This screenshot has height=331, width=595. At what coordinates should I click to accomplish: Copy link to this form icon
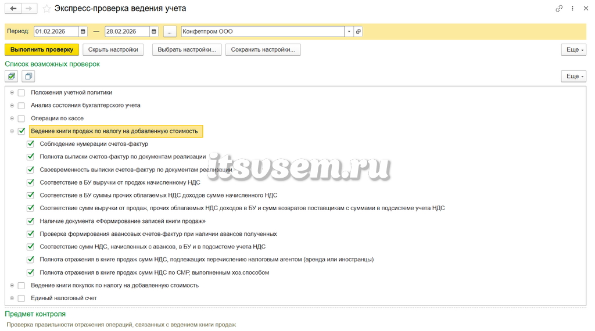(559, 8)
